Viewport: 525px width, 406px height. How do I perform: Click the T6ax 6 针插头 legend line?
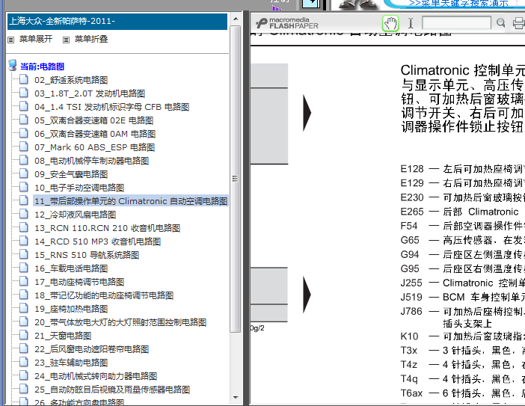pyautogui.click(x=463, y=393)
